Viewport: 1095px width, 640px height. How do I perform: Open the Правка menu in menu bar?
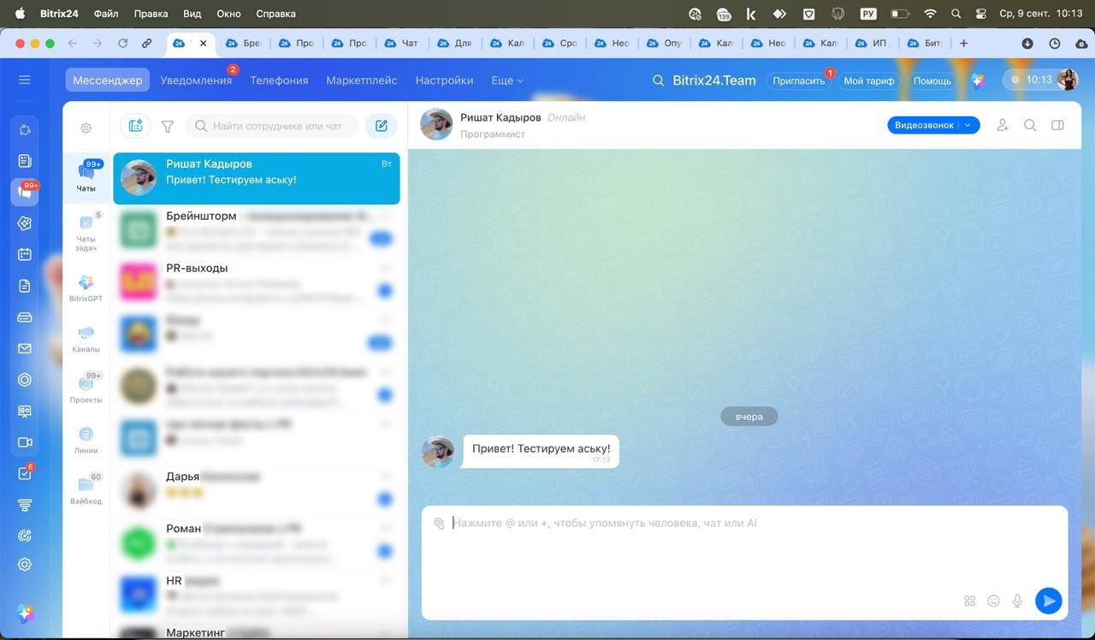click(x=151, y=14)
